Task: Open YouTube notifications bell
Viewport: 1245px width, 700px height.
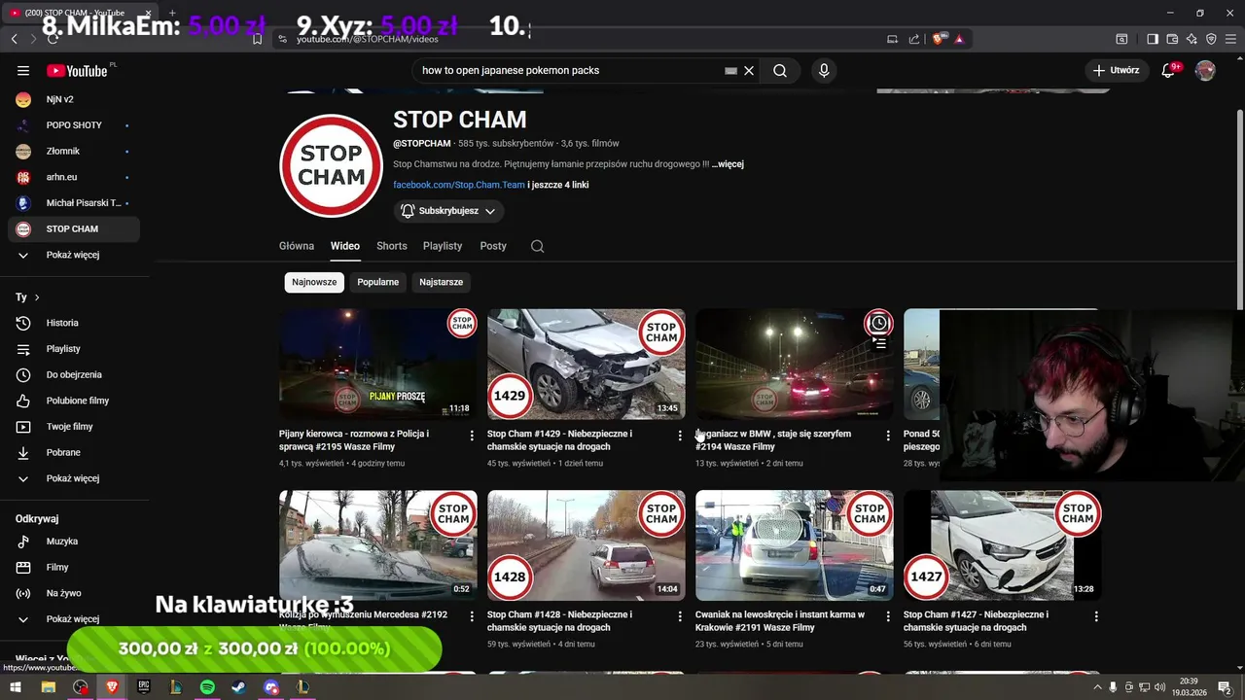Action: [1169, 70]
